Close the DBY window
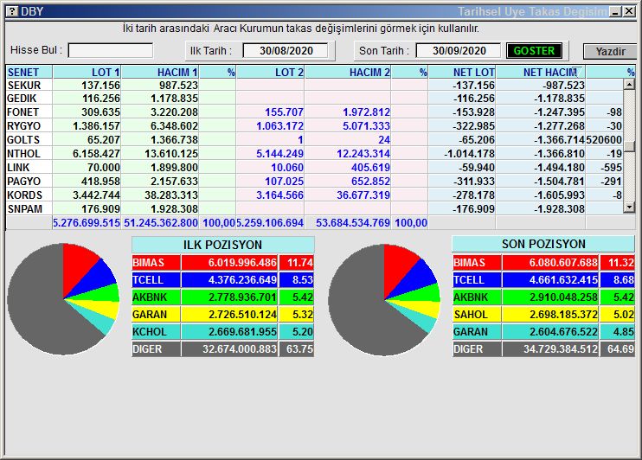This screenshot has width=642, height=460. tap(629, 11)
